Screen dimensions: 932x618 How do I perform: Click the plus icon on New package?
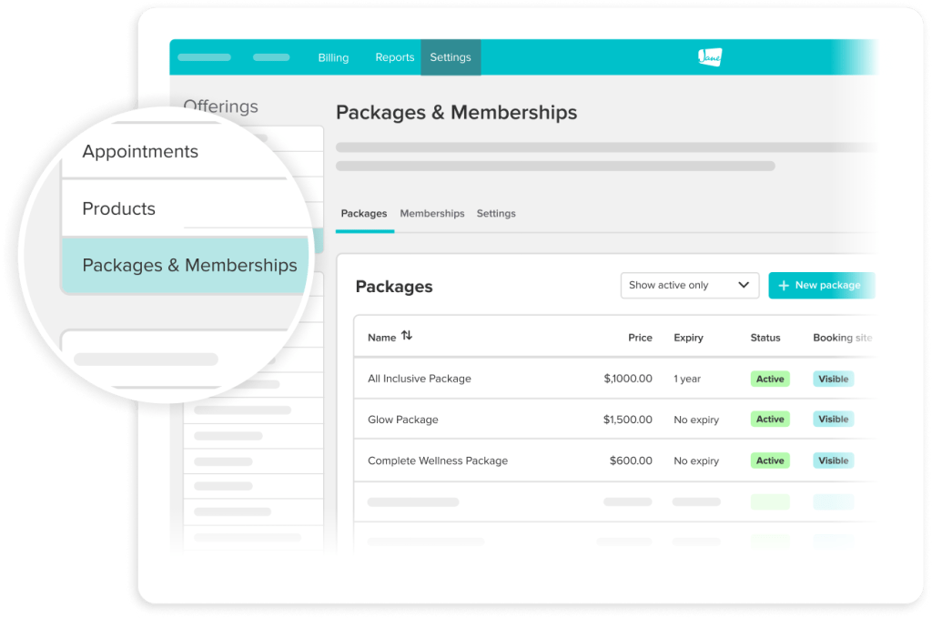[x=783, y=285]
